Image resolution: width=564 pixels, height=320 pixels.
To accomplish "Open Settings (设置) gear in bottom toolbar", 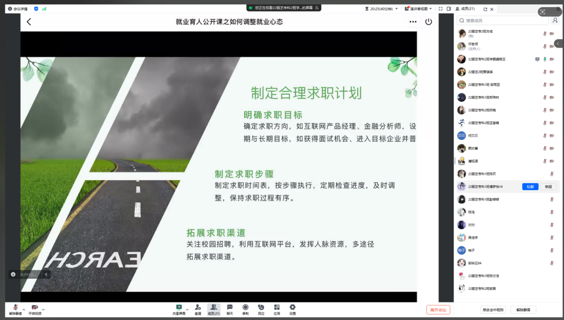I will 292,307.
